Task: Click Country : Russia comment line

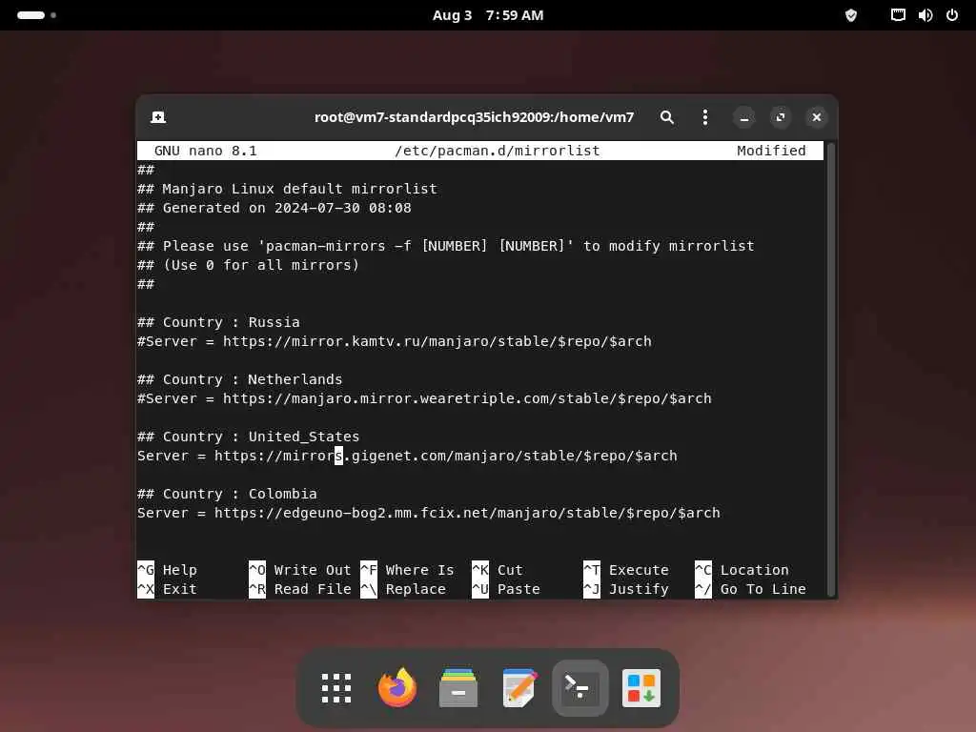Action: pyautogui.click(x=218, y=322)
